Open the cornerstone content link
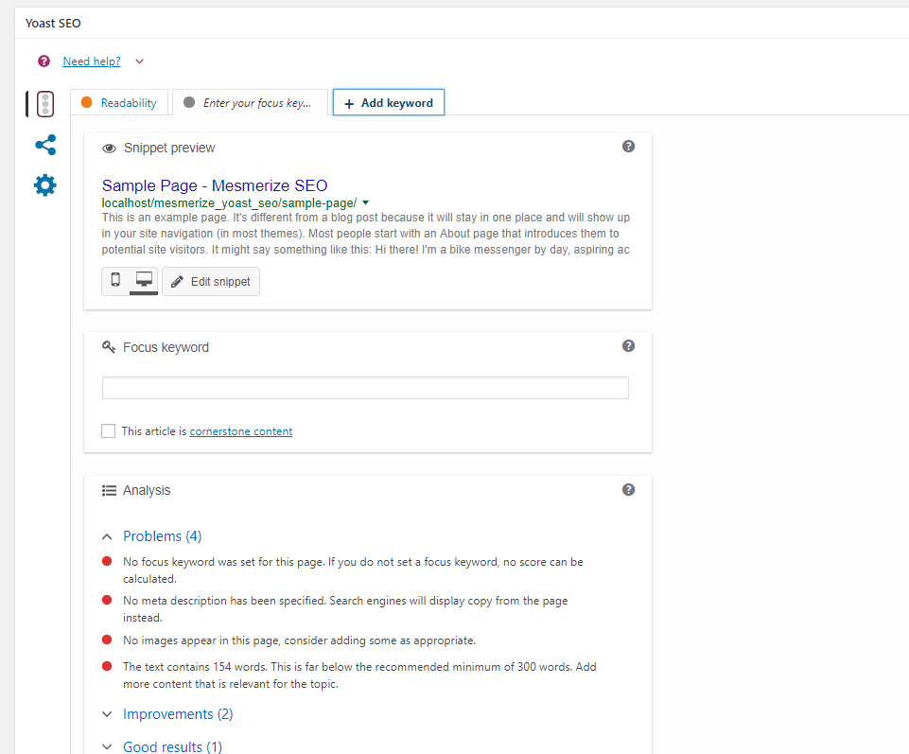The height and width of the screenshot is (754, 909). pyautogui.click(x=240, y=431)
